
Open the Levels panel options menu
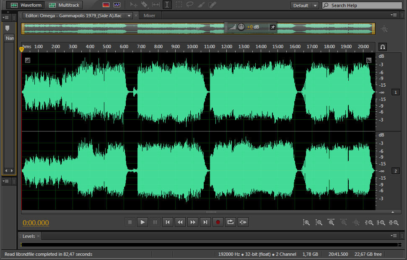click(394, 235)
